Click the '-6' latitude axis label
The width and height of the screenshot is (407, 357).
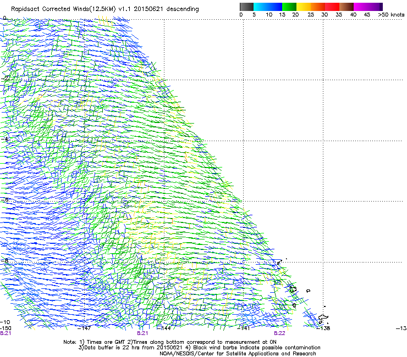click(x=5, y=199)
